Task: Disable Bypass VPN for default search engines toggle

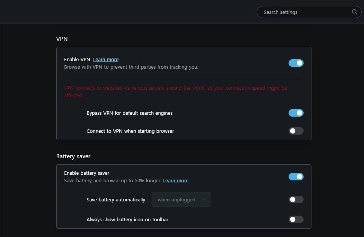Action: pyautogui.click(x=296, y=113)
